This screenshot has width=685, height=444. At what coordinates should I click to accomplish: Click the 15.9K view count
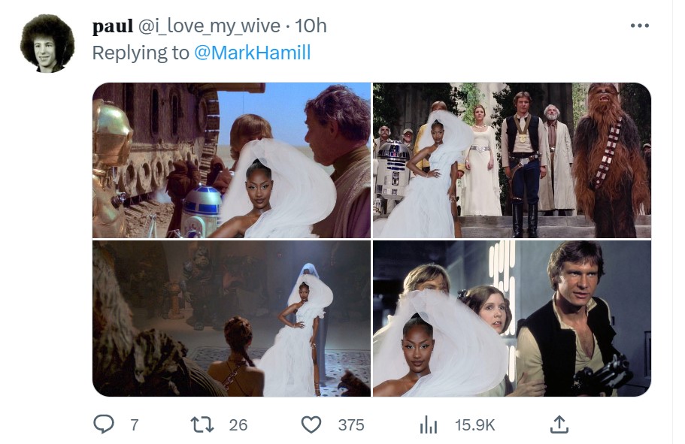[x=475, y=425]
